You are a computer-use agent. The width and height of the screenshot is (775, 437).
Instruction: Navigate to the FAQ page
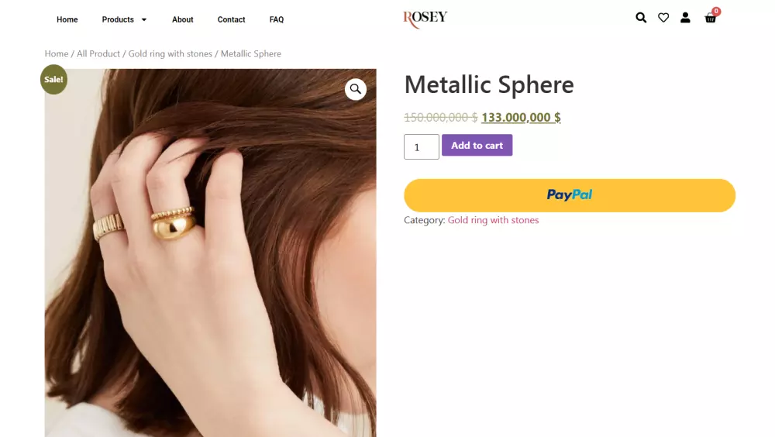(x=277, y=19)
